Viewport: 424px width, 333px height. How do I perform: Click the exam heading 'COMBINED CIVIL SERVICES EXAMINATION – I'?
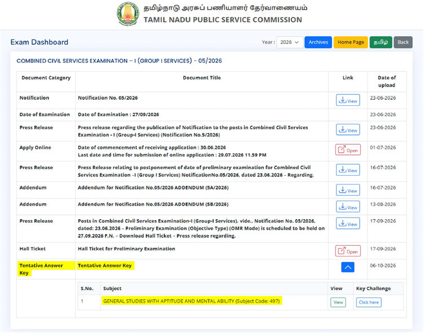(x=119, y=61)
